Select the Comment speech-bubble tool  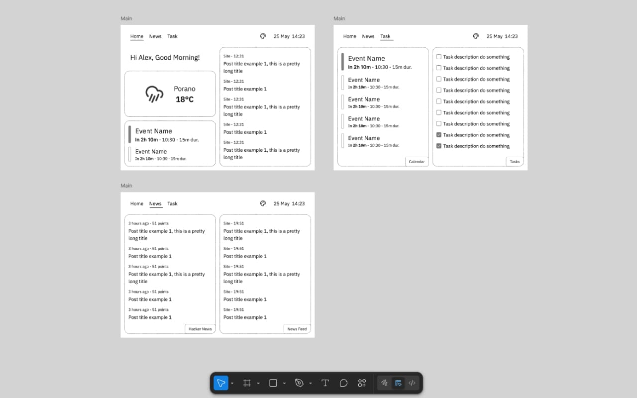[x=343, y=383]
